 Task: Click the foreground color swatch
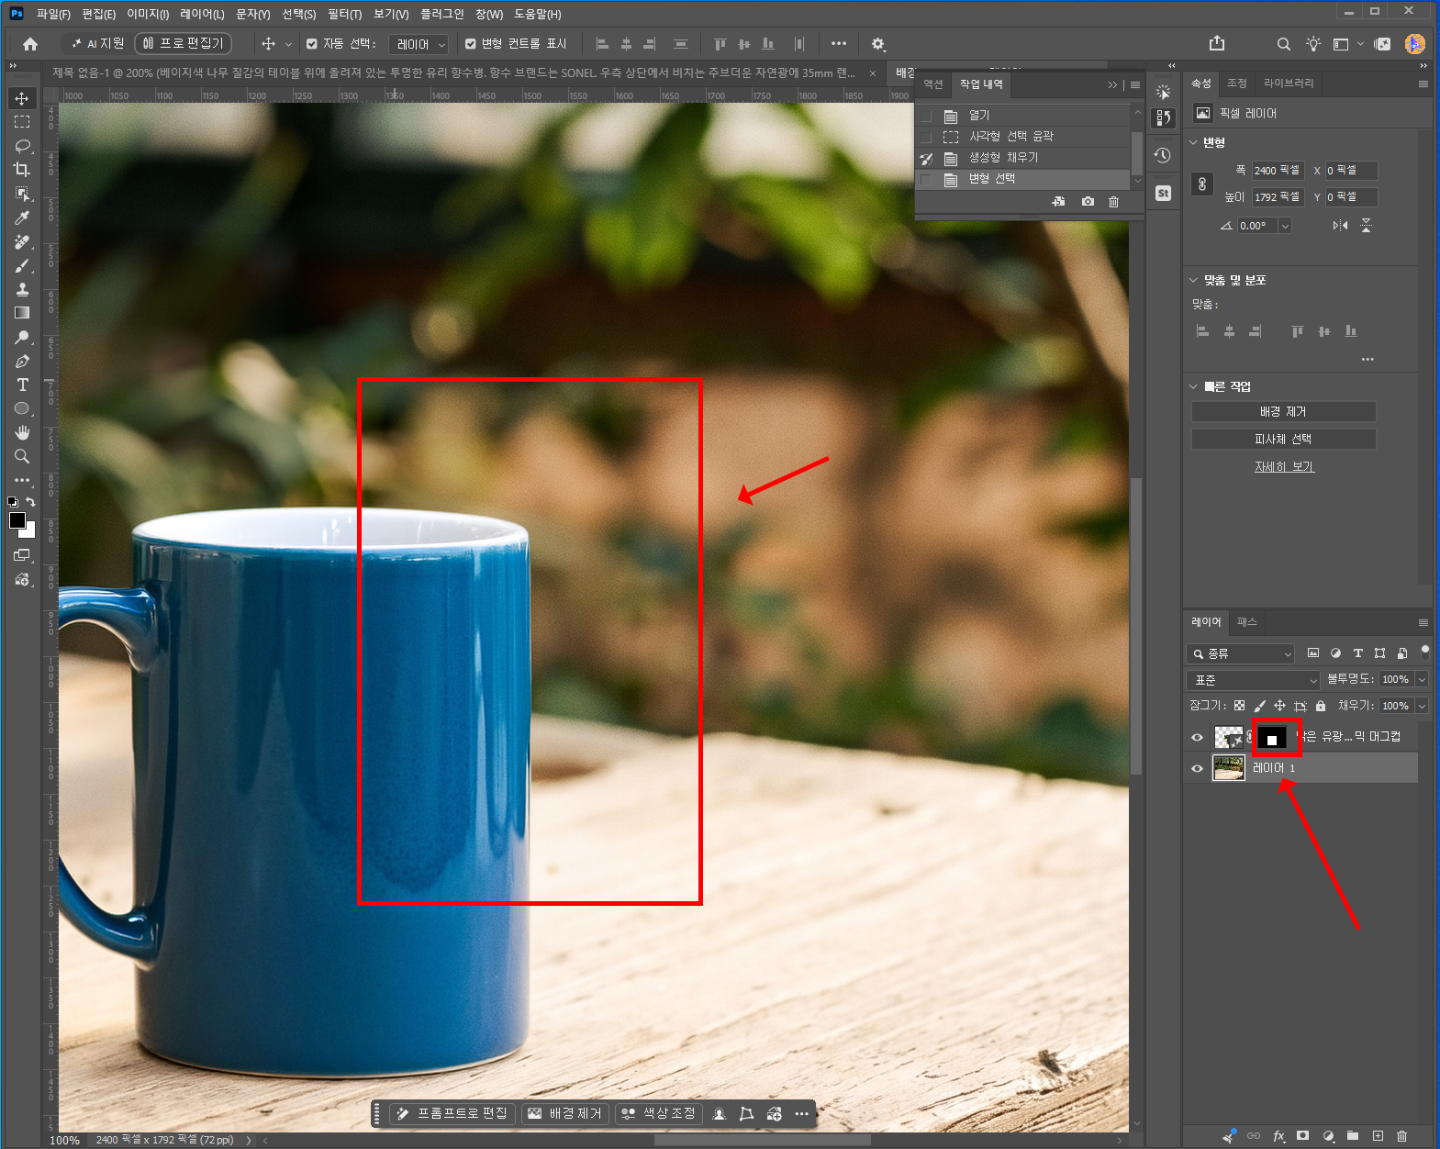point(17,521)
